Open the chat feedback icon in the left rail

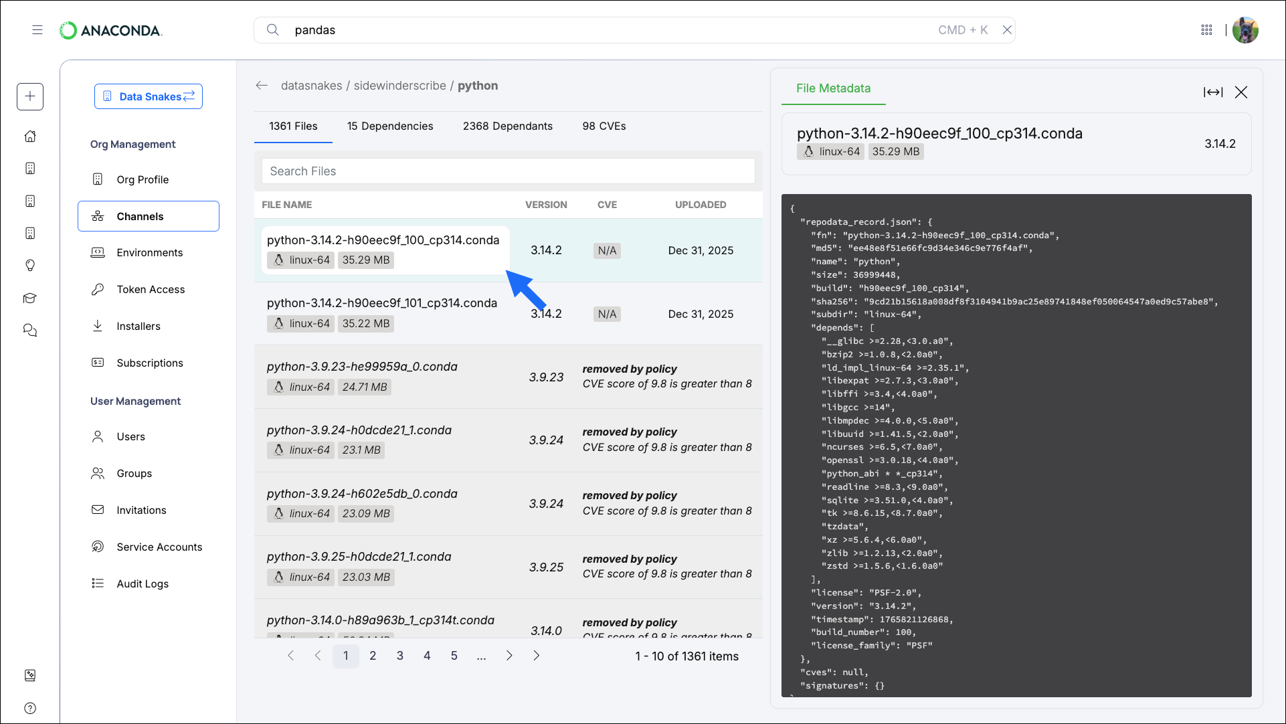30,329
